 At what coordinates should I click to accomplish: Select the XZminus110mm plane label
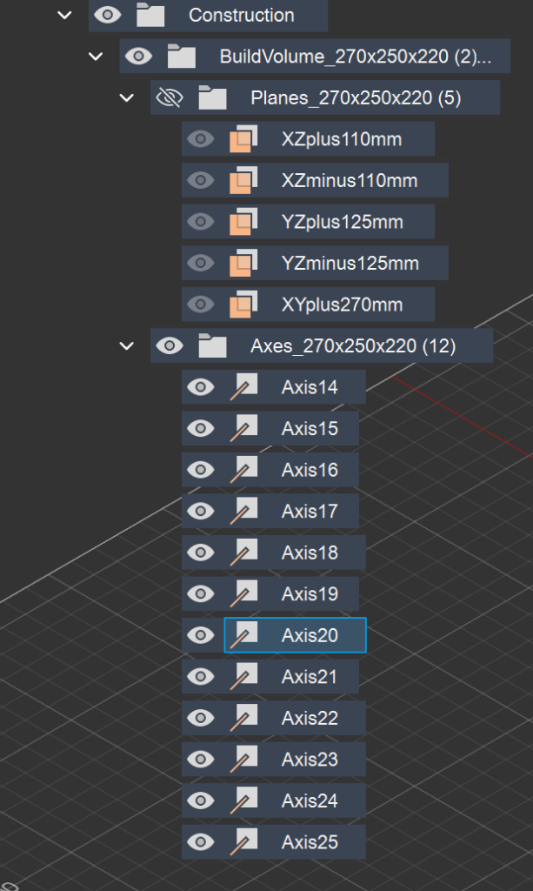pos(350,181)
